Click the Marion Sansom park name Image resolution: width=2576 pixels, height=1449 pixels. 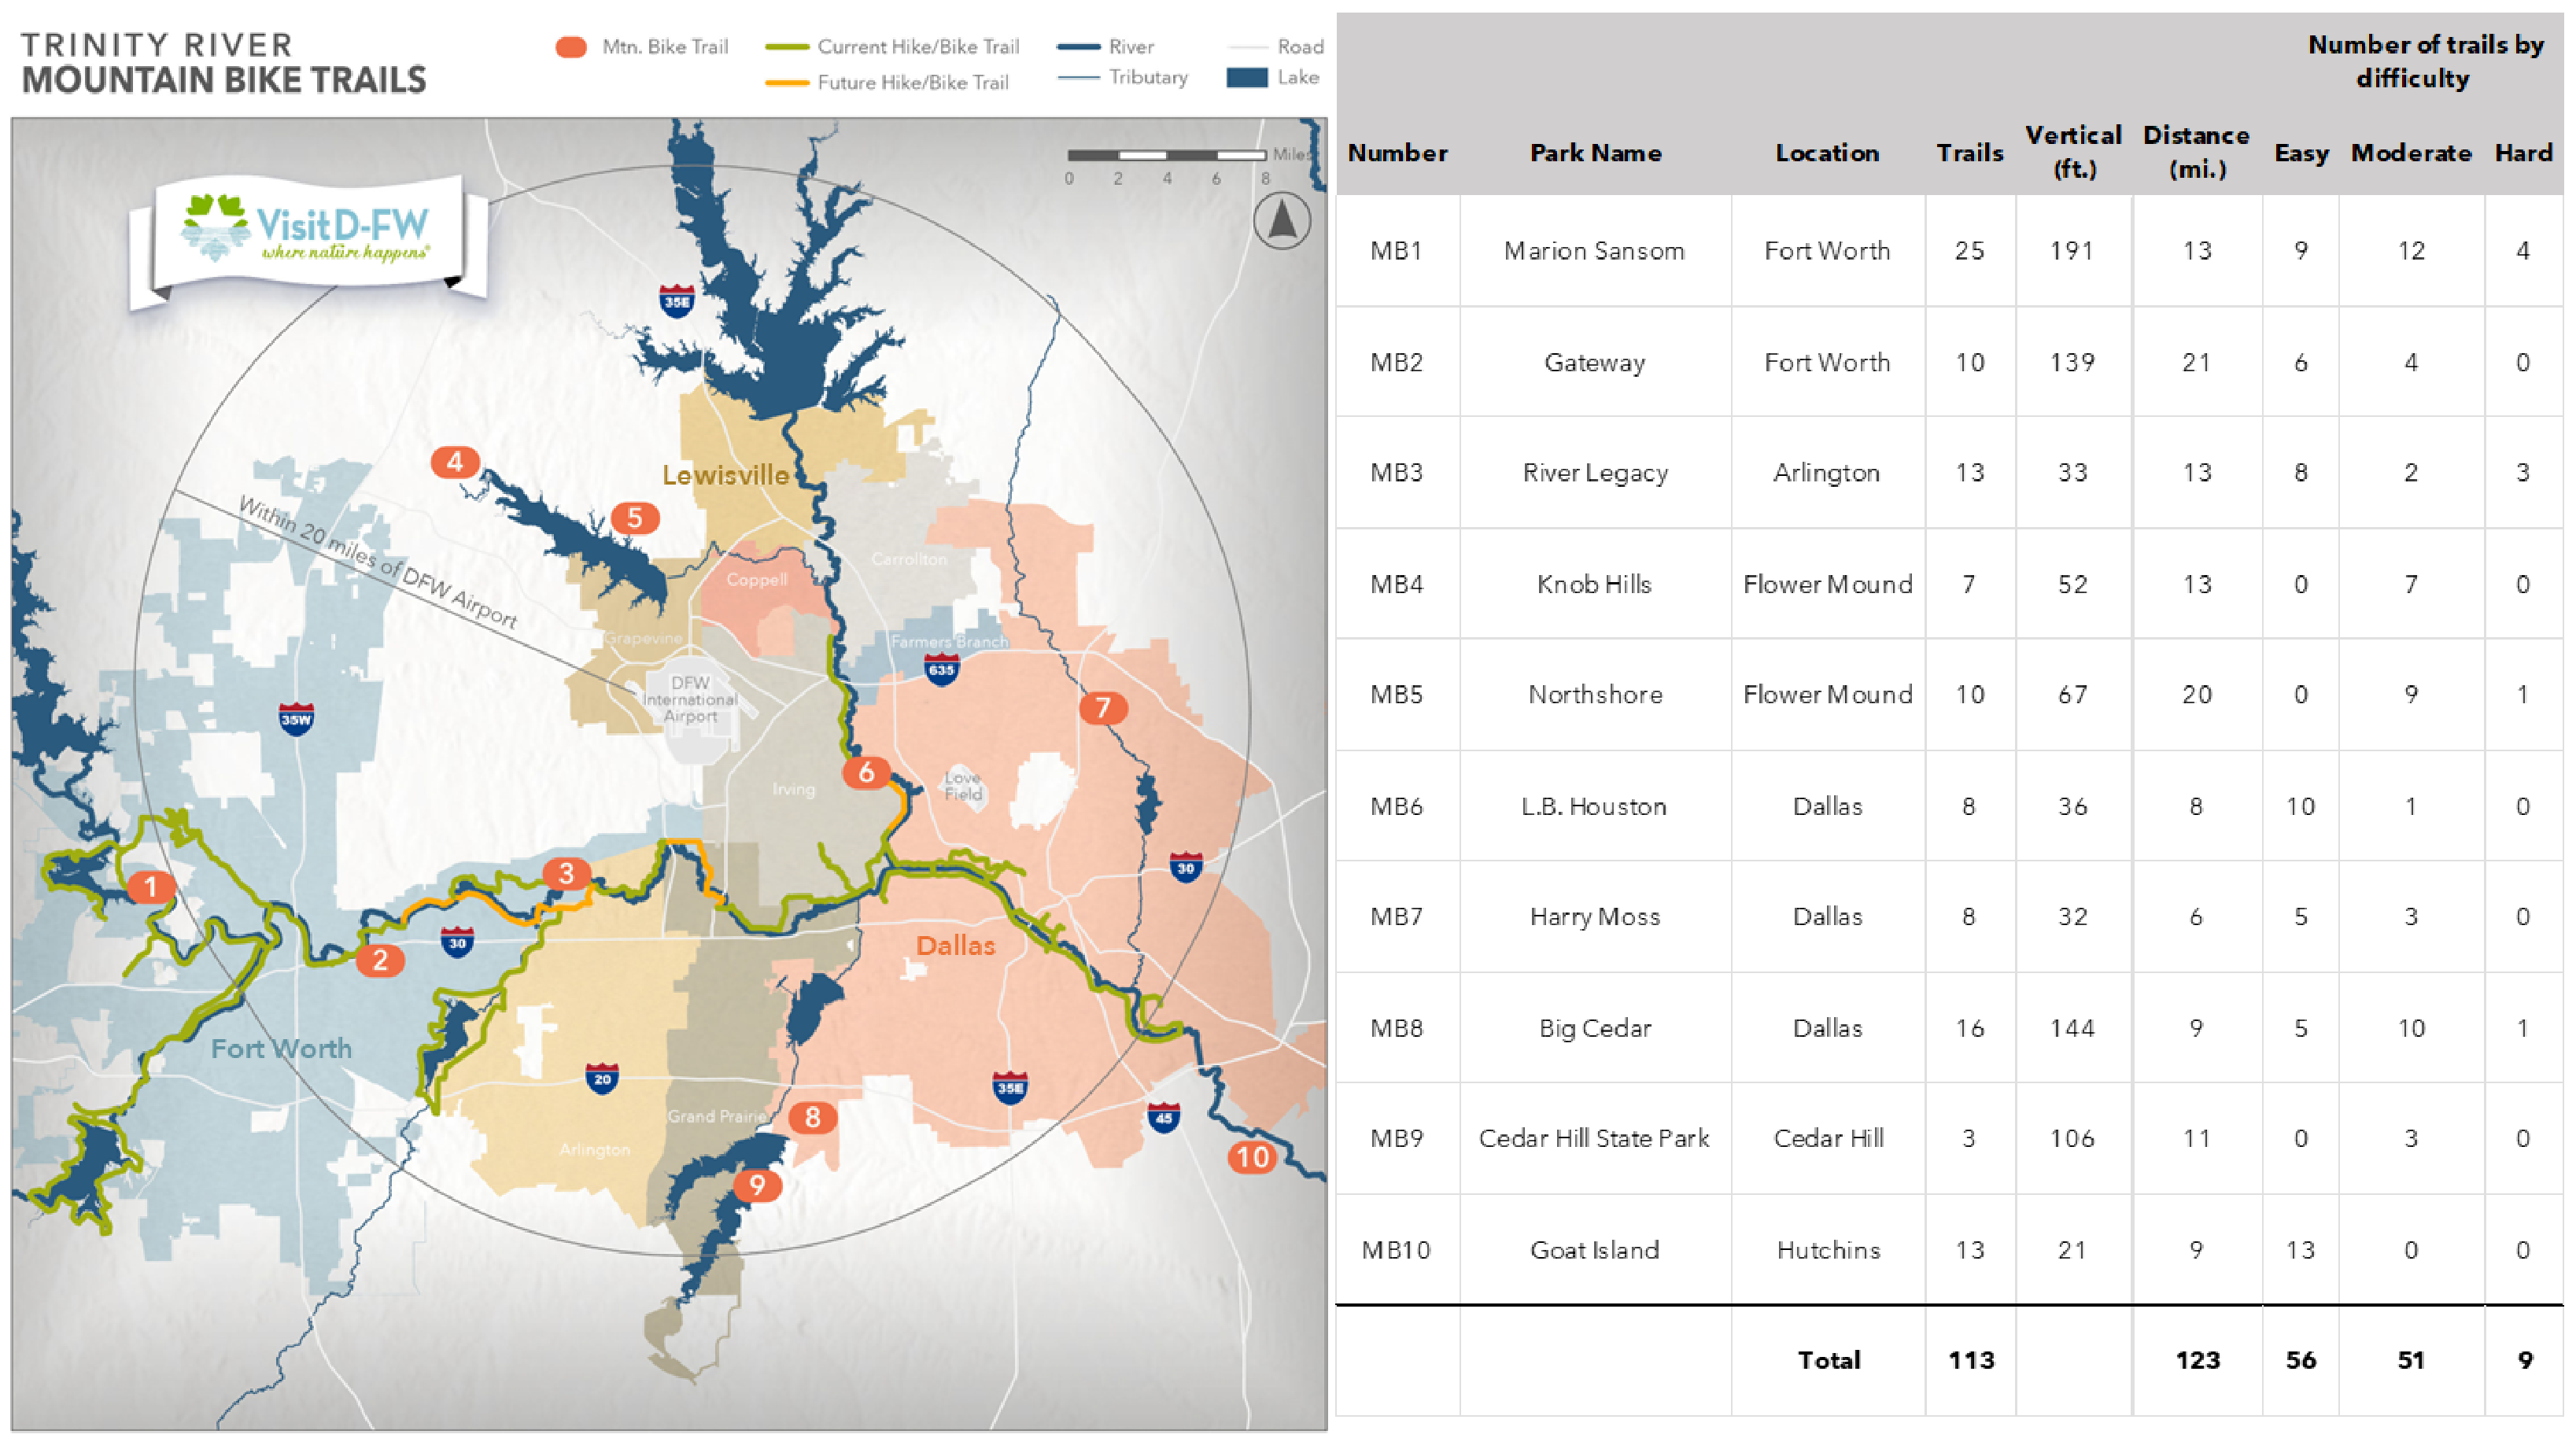1594,251
